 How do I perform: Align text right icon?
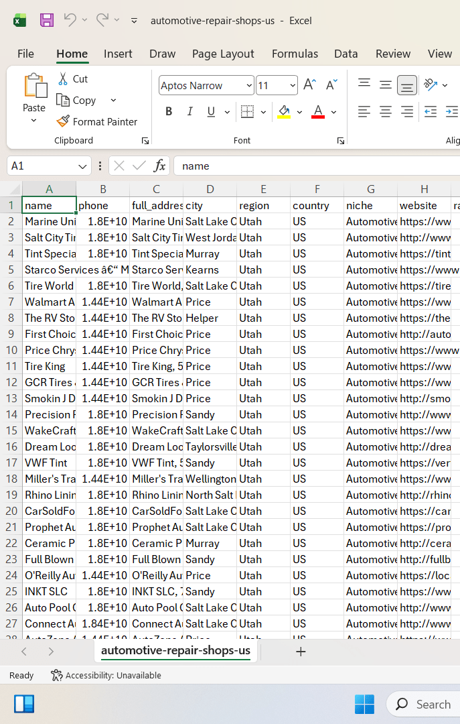406,112
